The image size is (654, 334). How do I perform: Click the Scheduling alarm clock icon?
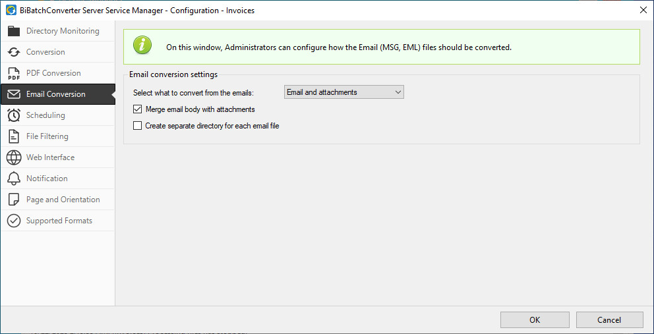14,115
